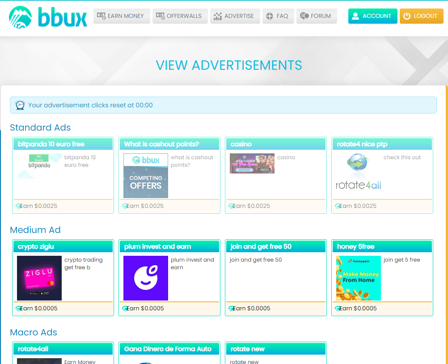448x364 pixels.
Task: Open the rotate4 nice ptp ad title
Action: pyautogui.click(x=362, y=144)
